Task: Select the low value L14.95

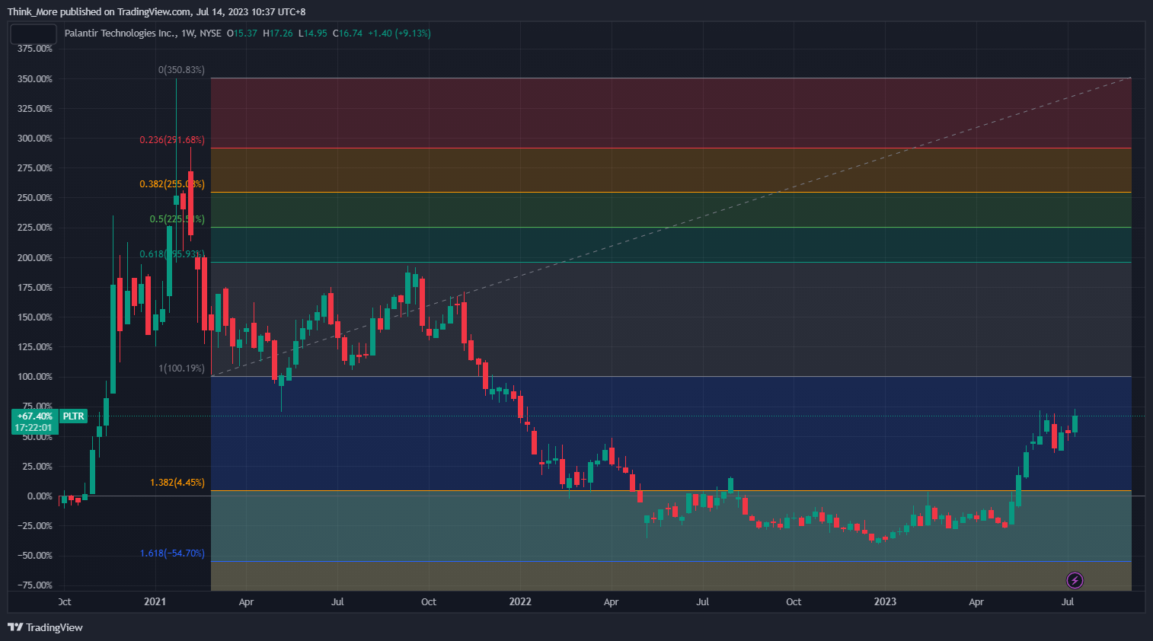Action: coord(313,33)
